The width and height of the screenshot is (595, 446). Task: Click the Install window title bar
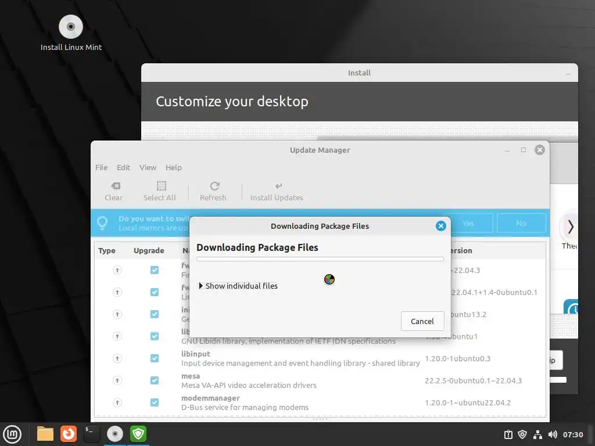pyautogui.click(x=359, y=73)
